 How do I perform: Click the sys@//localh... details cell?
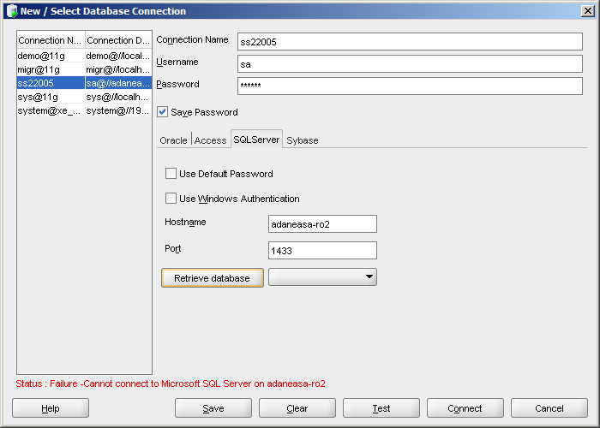point(118,97)
